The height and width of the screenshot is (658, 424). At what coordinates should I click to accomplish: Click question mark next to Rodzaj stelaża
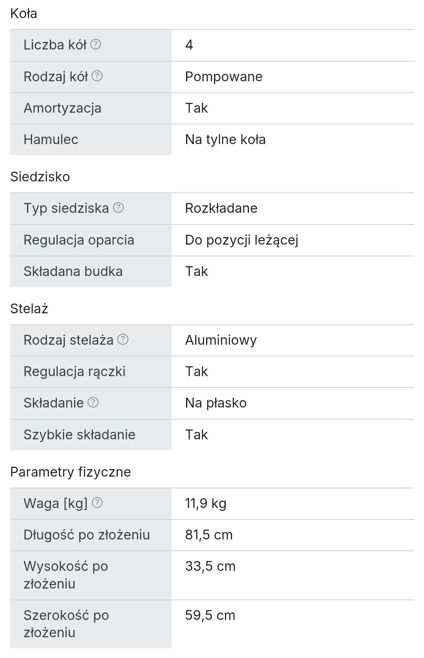tap(123, 339)
